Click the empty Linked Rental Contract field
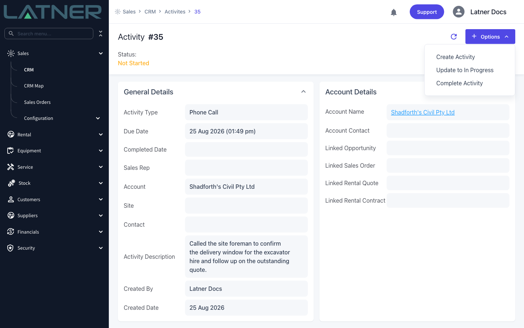The image size is (524, 328). 448,200
